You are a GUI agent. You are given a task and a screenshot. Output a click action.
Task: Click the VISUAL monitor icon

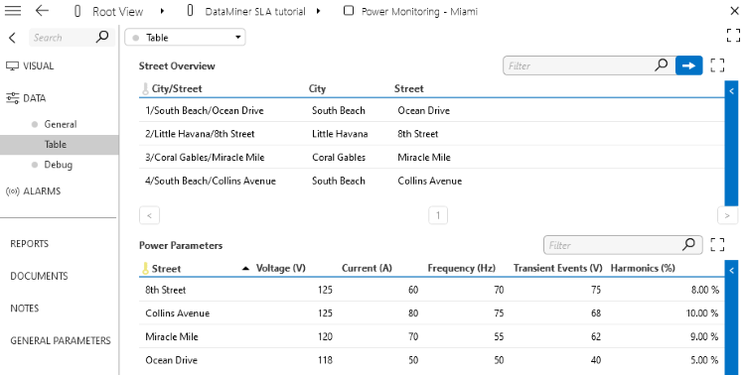[12, 66]
